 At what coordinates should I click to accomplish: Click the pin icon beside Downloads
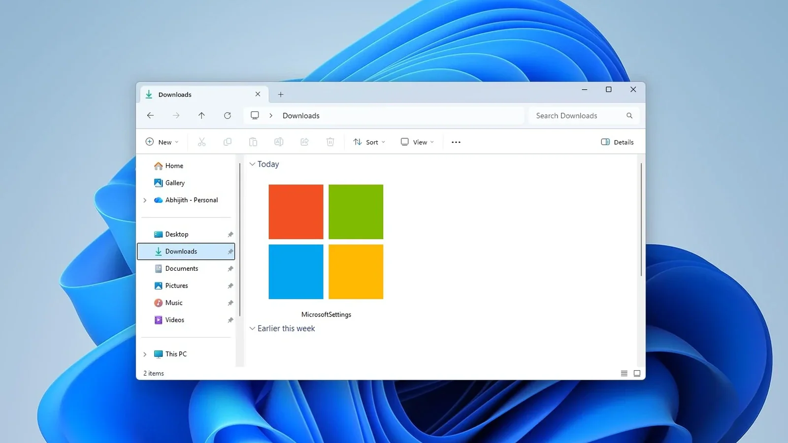230,252
